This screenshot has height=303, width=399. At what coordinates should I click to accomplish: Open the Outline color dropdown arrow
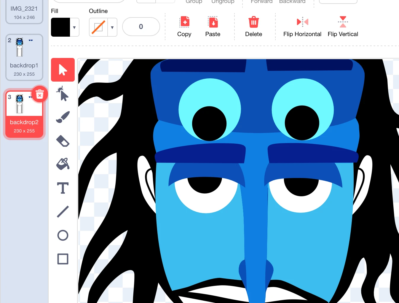(112, 27)
